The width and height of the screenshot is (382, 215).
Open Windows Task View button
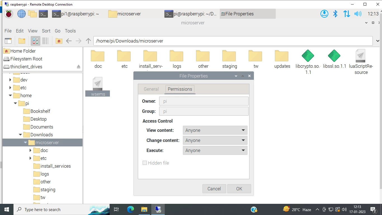coord(117,209)
